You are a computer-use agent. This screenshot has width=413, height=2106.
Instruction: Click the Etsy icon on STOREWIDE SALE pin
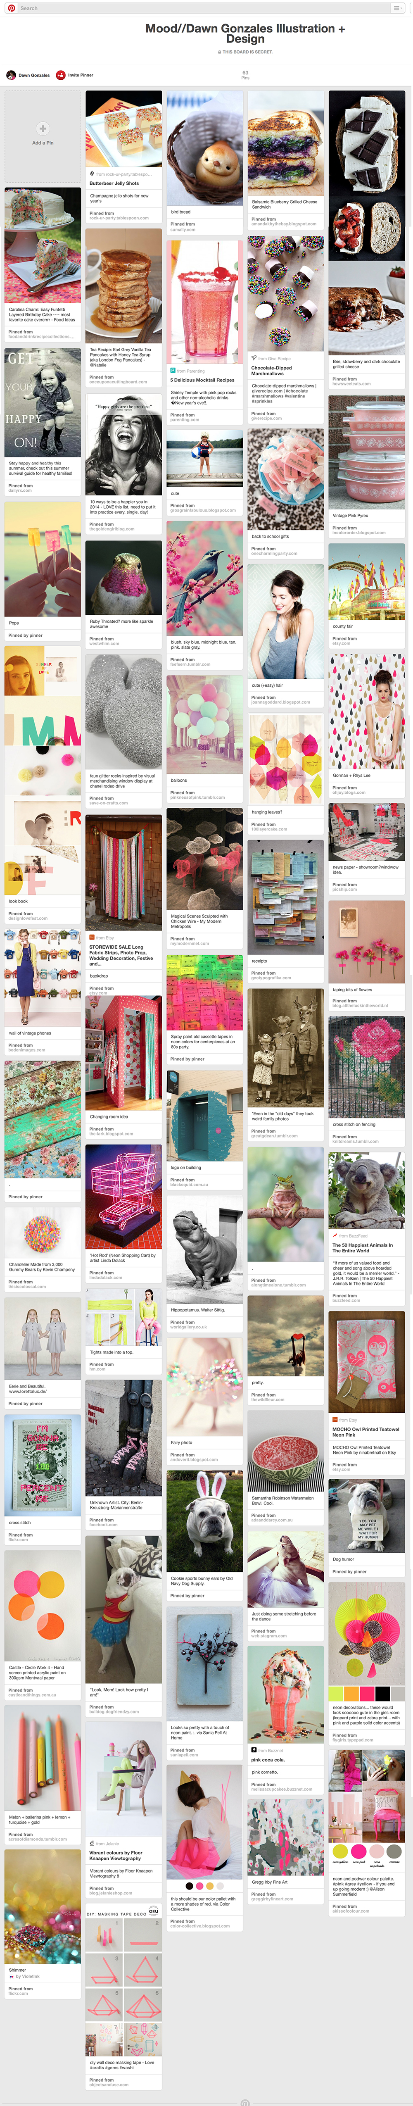pos(92,938)
